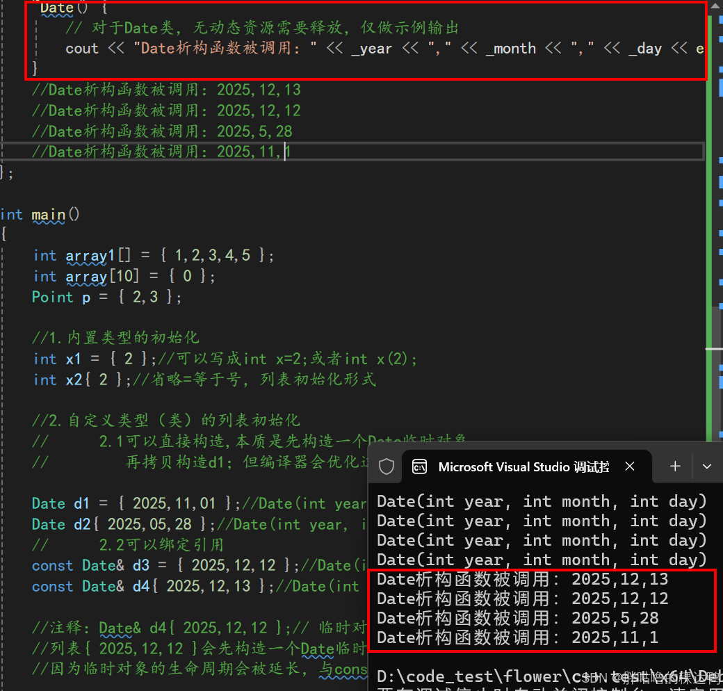Viewport: 723px width, 691px height.
Task: Click the line 'Point p = { 2,3 };'
Action: pos(107,297)
